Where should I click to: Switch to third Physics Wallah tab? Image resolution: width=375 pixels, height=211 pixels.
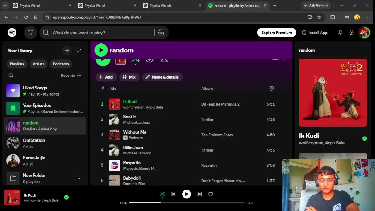click(172, 6)
